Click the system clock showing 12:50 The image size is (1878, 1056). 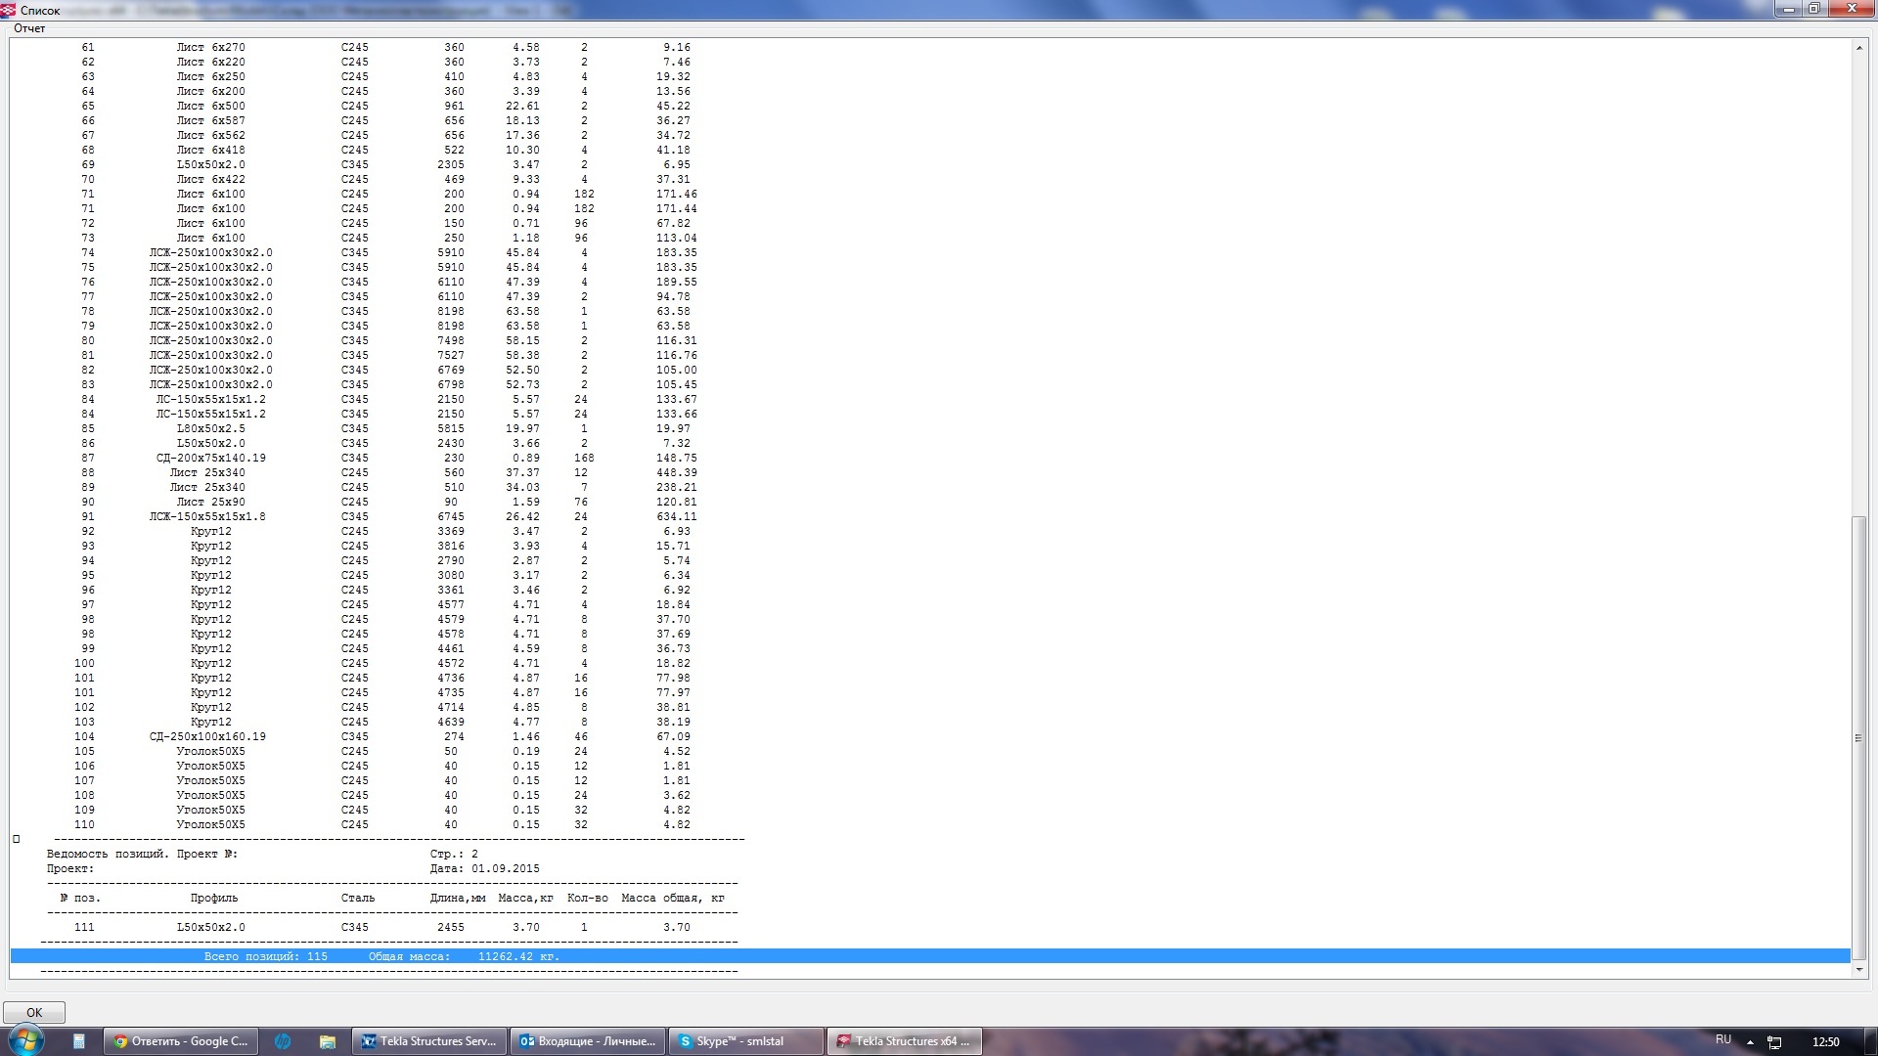point(1825,1042)
